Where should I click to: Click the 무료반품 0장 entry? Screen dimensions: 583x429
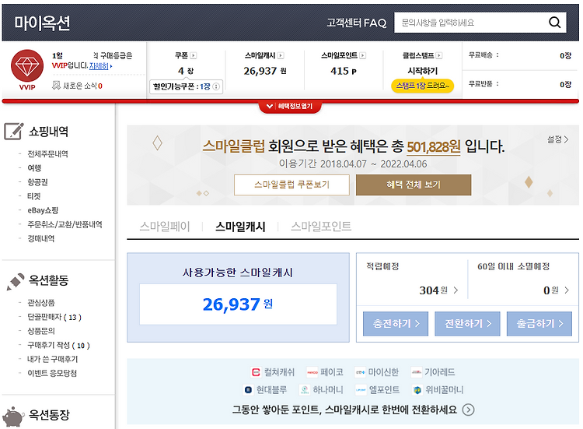(x=520, y=84)
